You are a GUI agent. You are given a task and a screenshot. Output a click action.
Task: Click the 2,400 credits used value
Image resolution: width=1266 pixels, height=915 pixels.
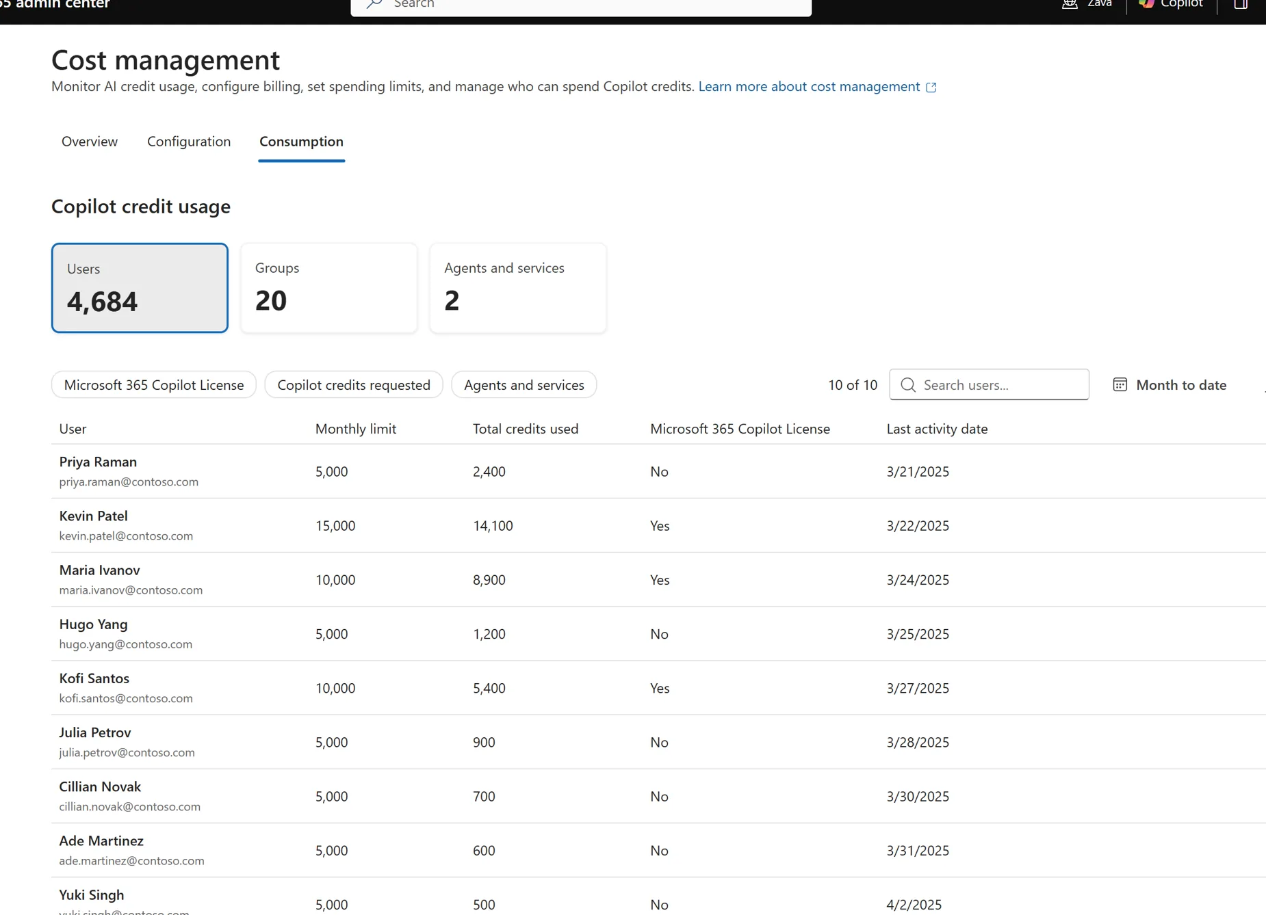point(489,472)
